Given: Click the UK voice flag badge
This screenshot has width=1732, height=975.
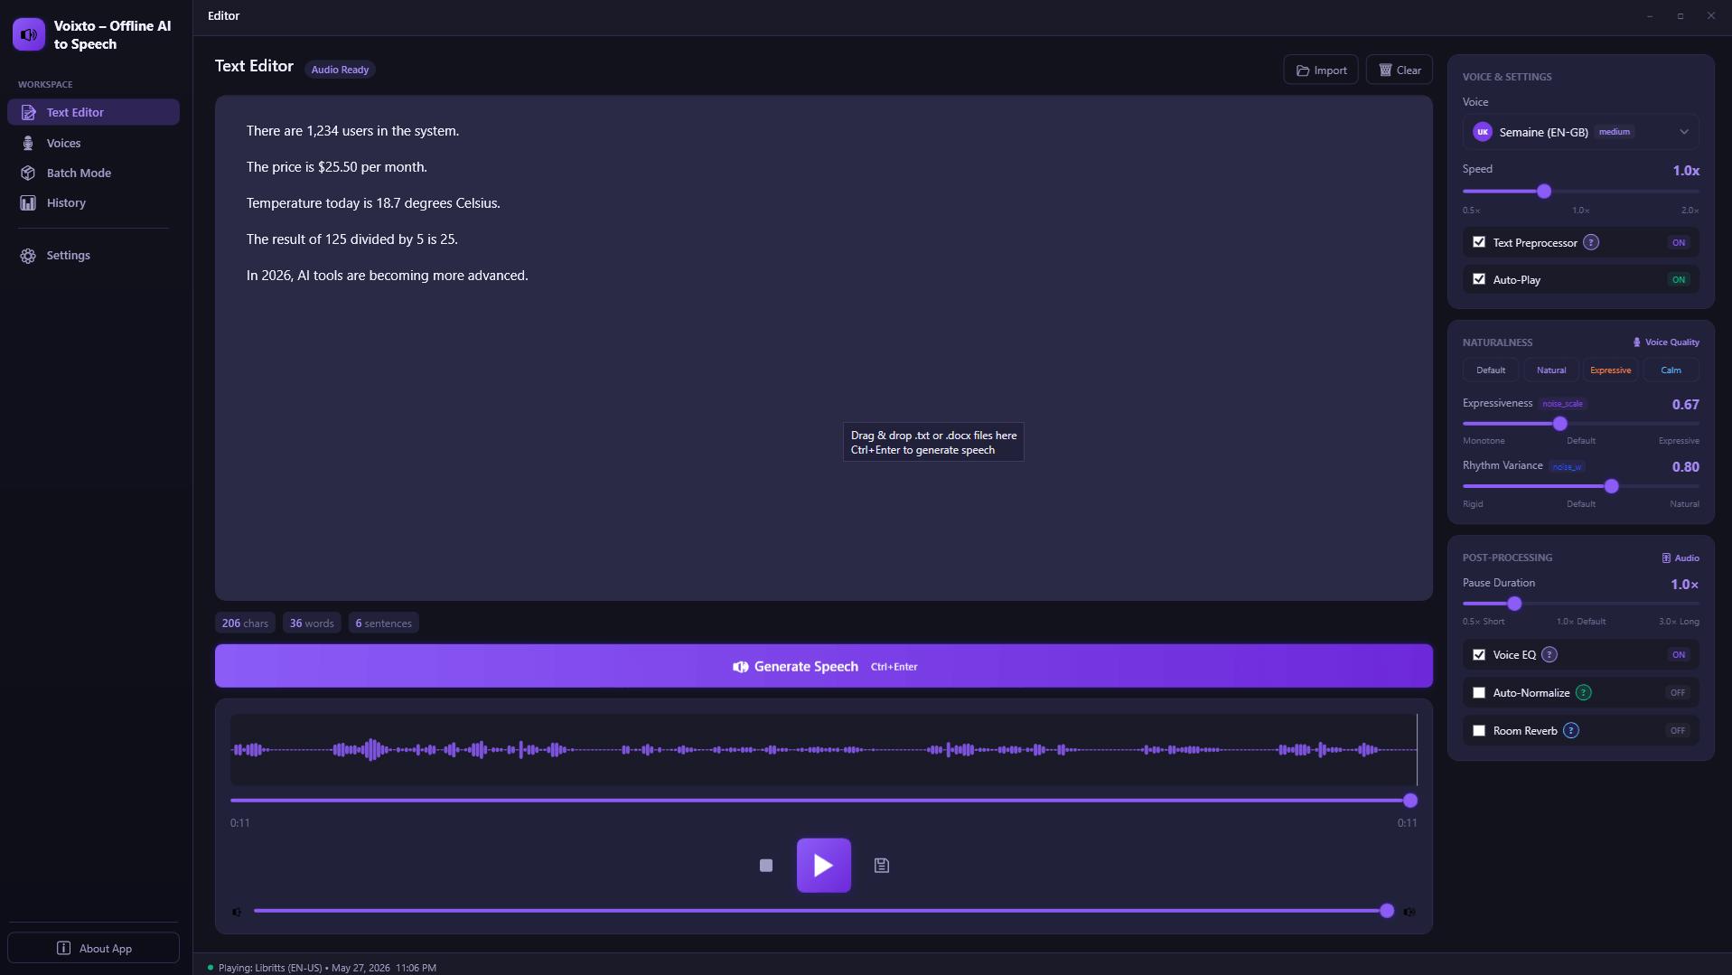Looking at the screenshot, I should (1482, 132).
